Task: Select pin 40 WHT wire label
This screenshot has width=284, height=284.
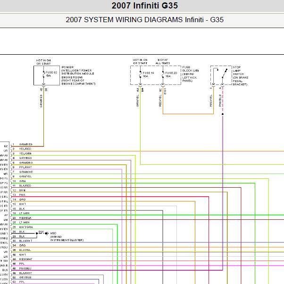Action: coord(23,255)
